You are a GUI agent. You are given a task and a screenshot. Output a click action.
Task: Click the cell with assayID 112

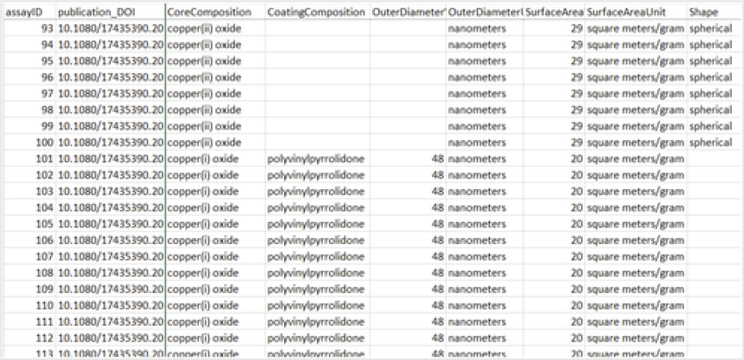point(29,338)
